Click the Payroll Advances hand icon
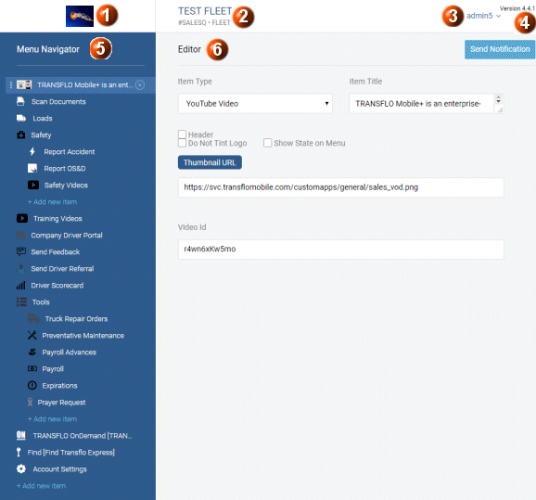536x500 pixels. click(32, 352)
